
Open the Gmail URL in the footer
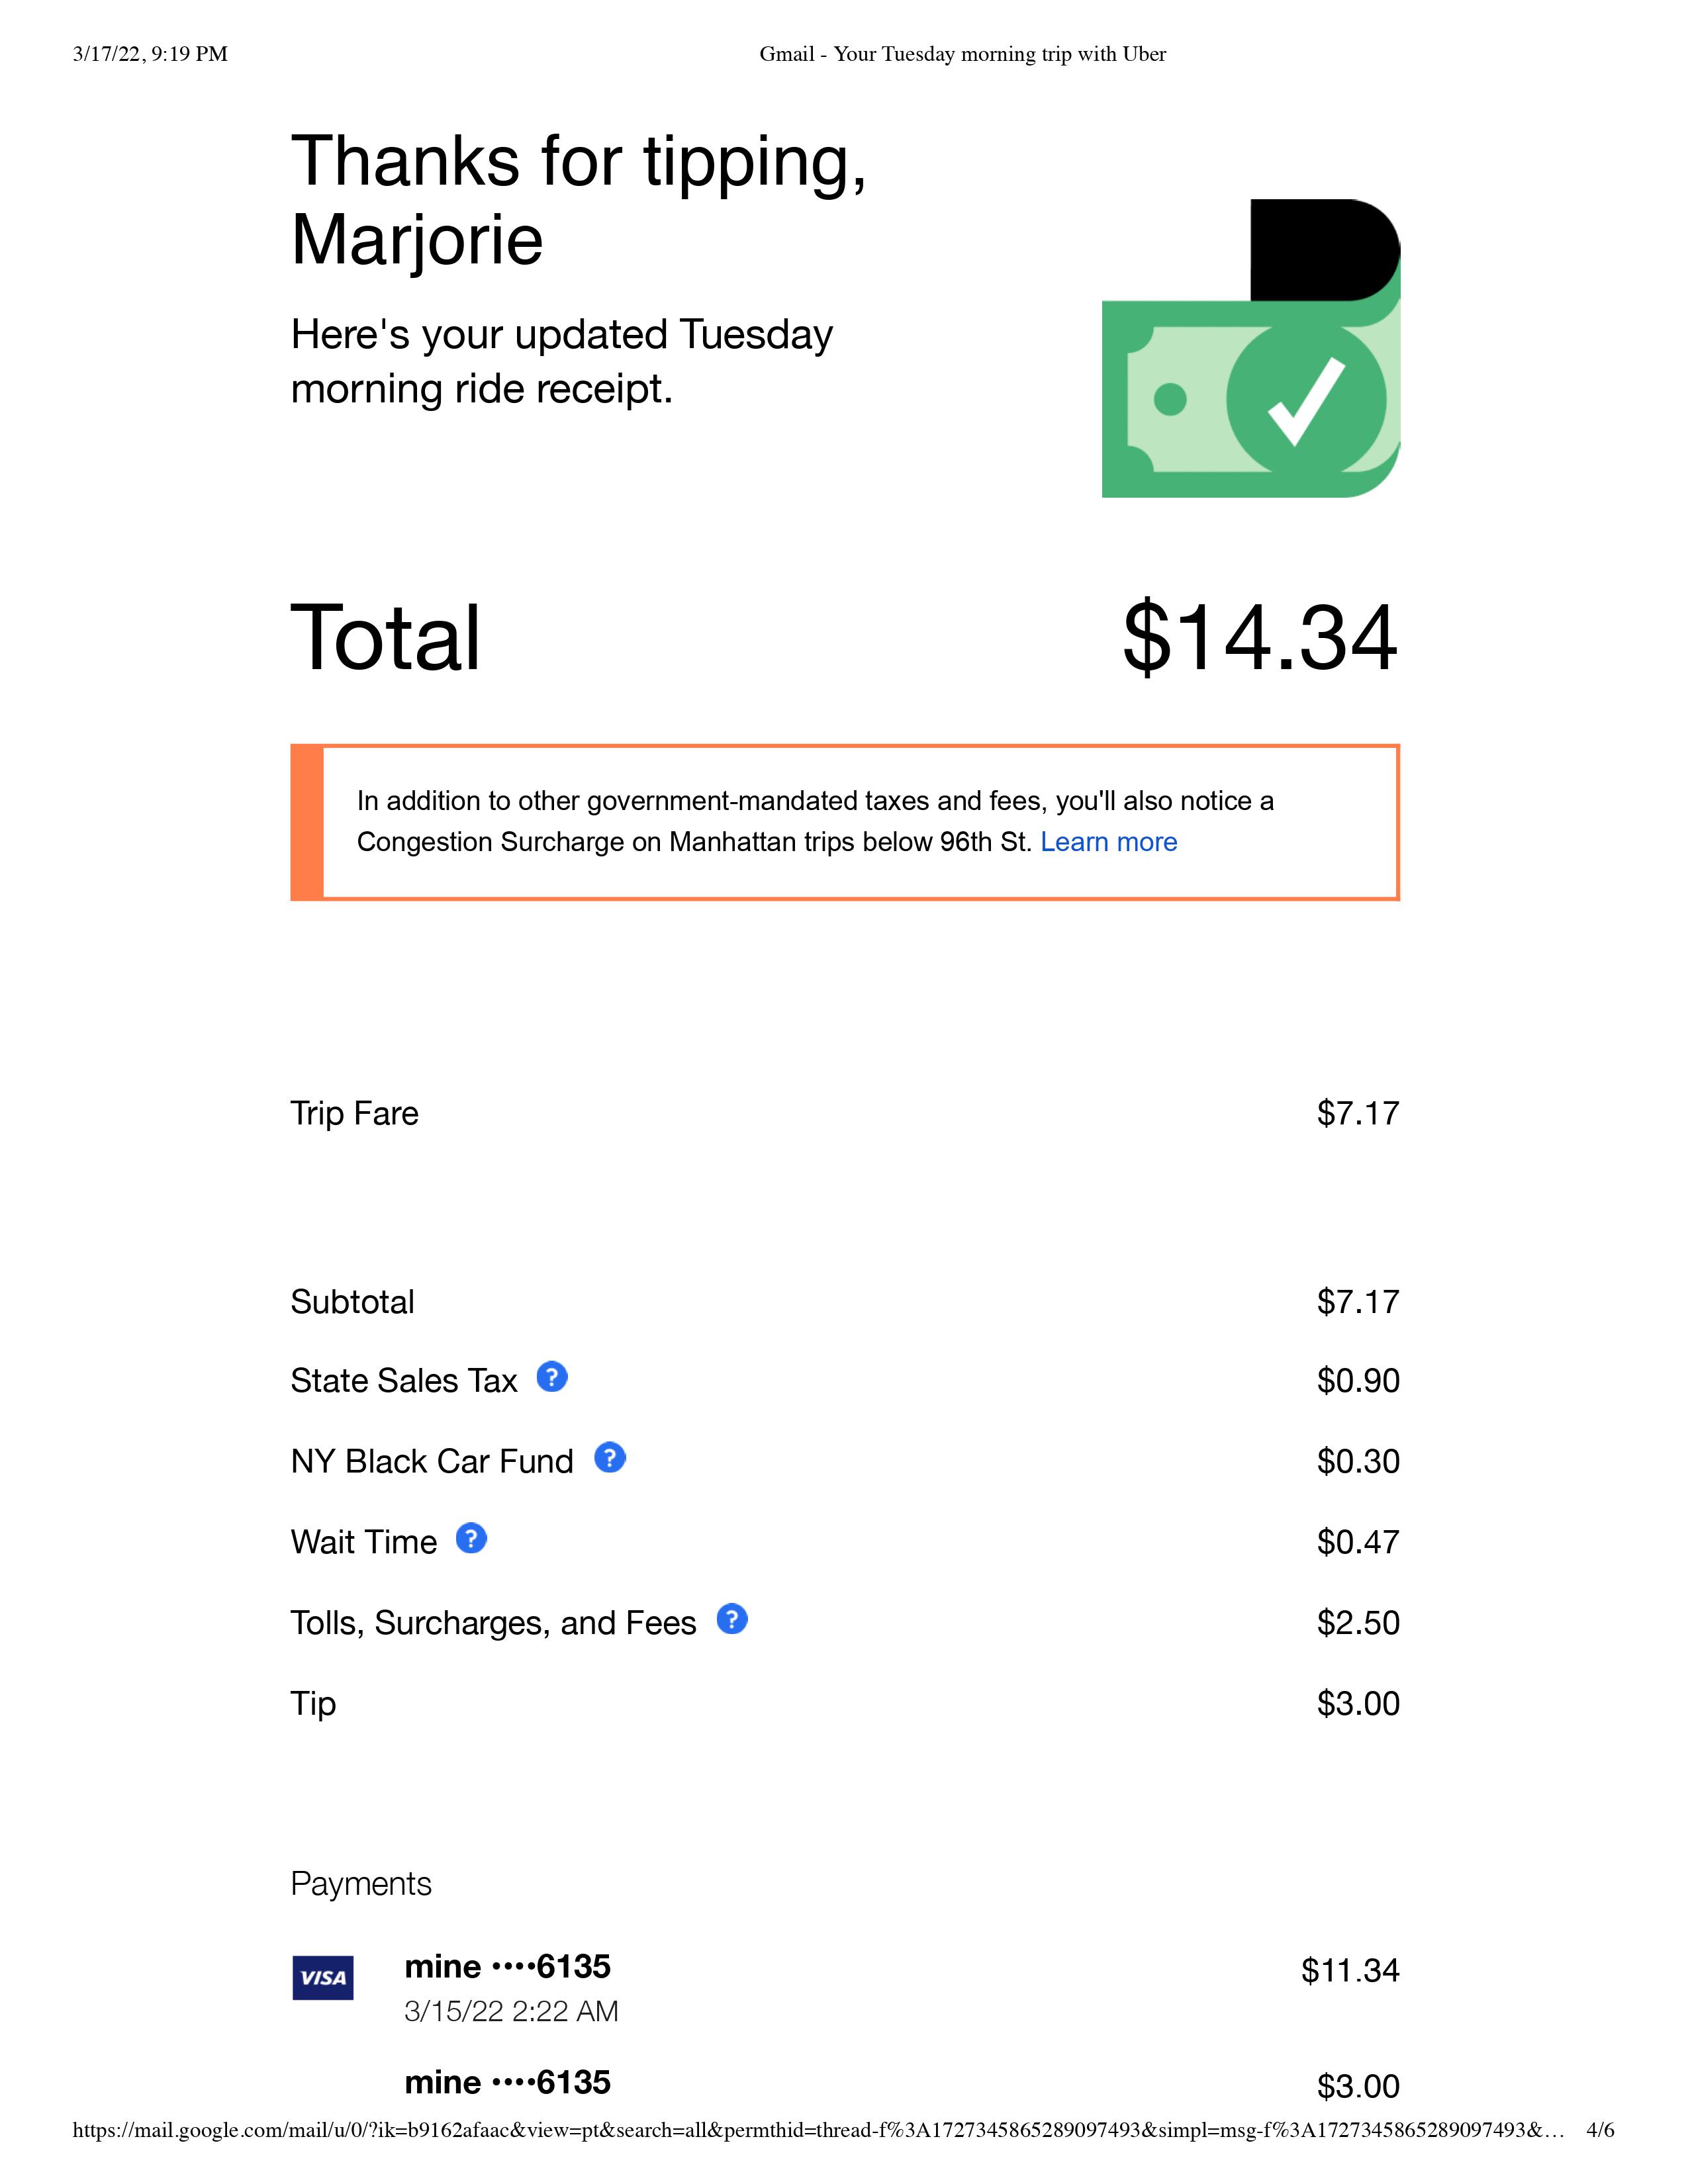point(817,2131)
